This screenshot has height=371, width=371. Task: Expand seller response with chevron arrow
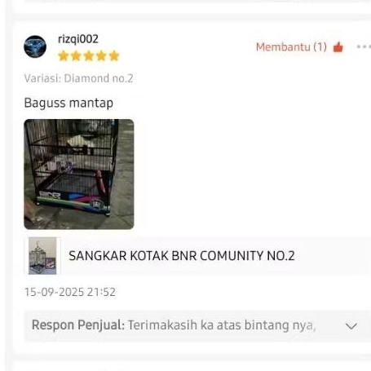351,326
